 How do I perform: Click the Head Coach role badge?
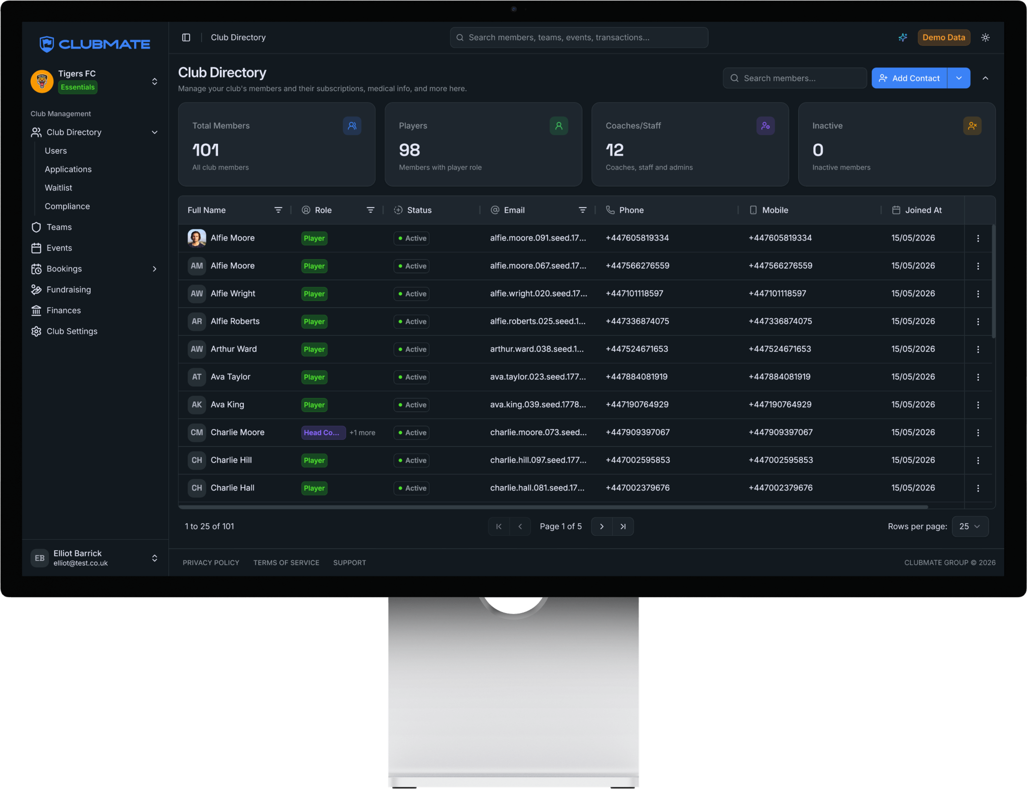[x=323, y=433]
